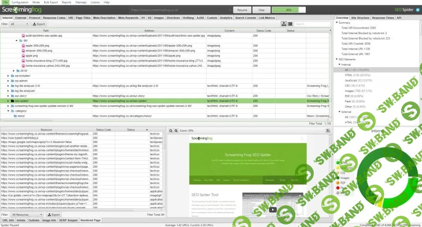Collapse the External group in Overview
Viewport: 422px width, 227px height.
340,112
